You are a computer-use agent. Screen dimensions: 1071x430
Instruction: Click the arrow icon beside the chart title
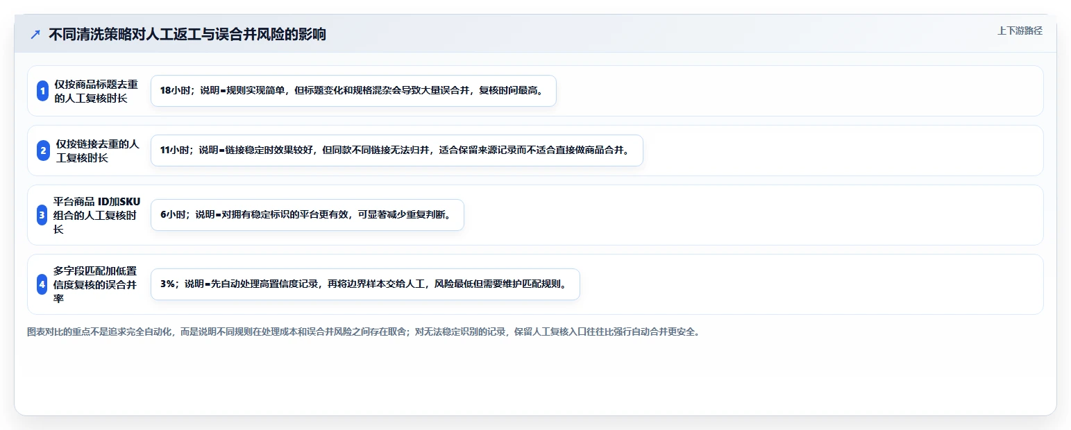pos(35,34)
